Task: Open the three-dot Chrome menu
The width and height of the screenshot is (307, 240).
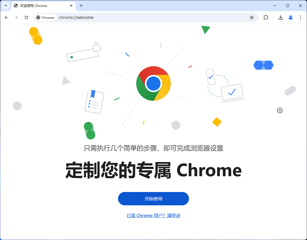Action: point(301,17)
